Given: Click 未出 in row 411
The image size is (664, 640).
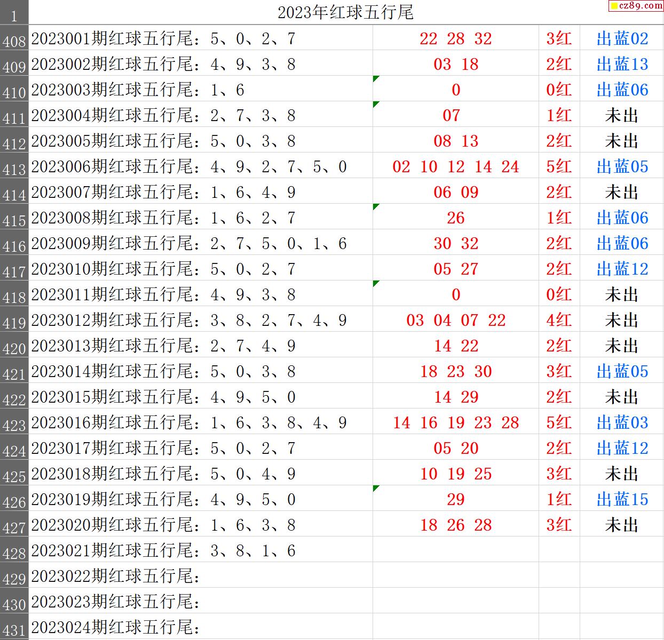Looking at the screenshot, I should (622, 115).
